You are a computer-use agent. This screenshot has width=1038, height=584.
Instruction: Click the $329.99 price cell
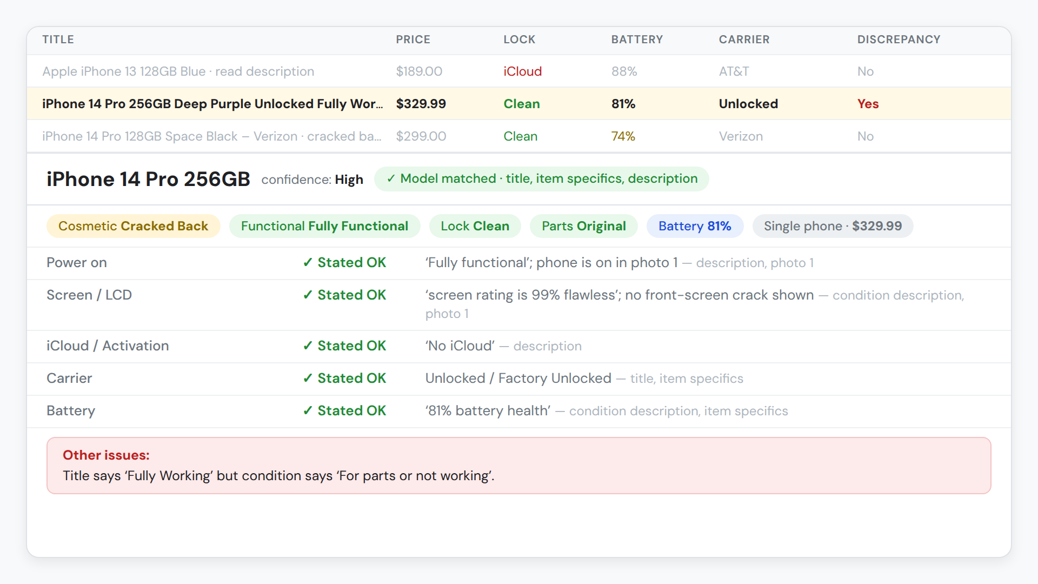(x=421, y=104)
